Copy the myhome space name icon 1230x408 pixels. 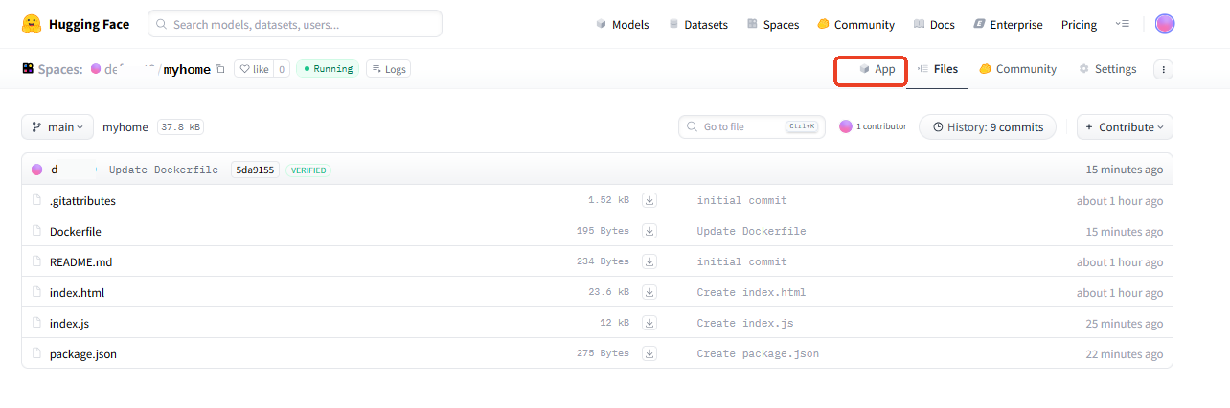220,69
